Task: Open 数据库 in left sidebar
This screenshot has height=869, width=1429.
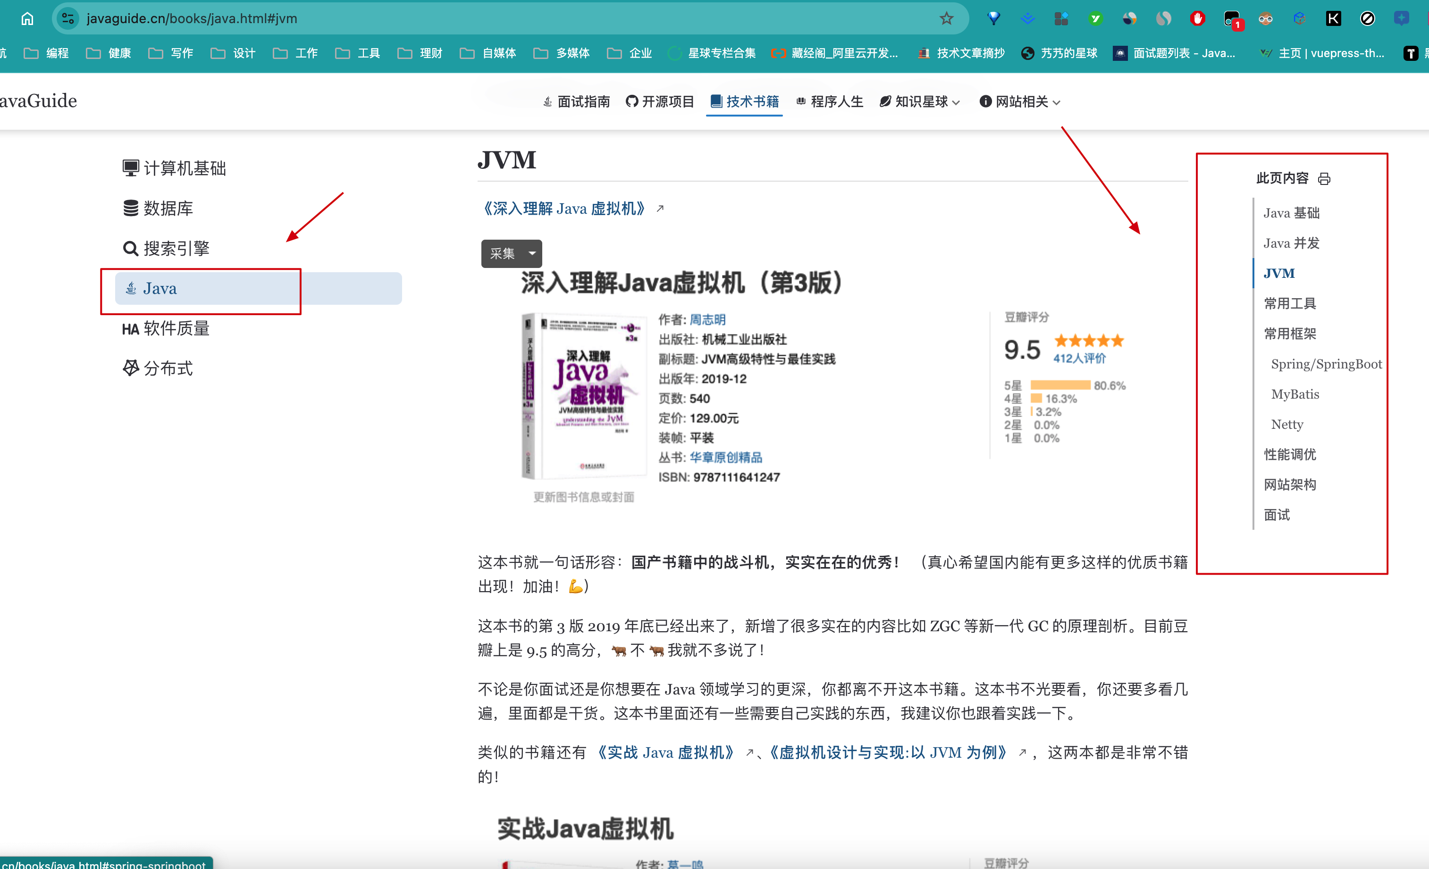Action: (x=158, y=208)
